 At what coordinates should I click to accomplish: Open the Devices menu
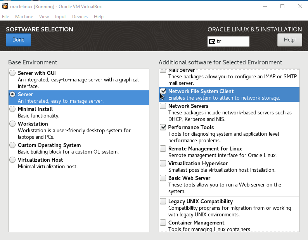click(x=80, y=17)
